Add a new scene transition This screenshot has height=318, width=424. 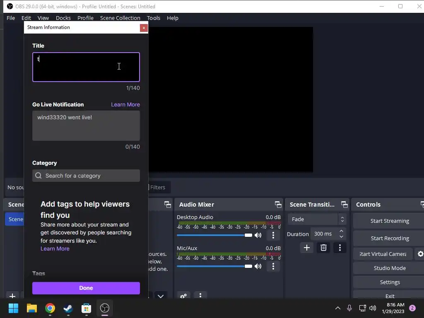tap(307, 248)
